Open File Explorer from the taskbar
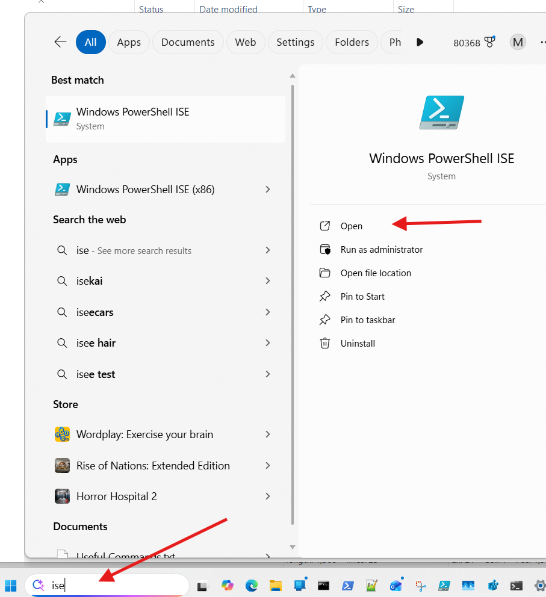Screen dimensions: 546x597 pyautogui.click(x=275, y=586)
